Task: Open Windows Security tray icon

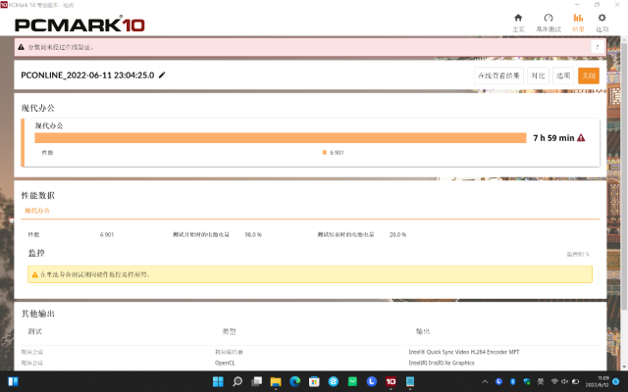Action: pyautogui.click(x=527, y=381)
